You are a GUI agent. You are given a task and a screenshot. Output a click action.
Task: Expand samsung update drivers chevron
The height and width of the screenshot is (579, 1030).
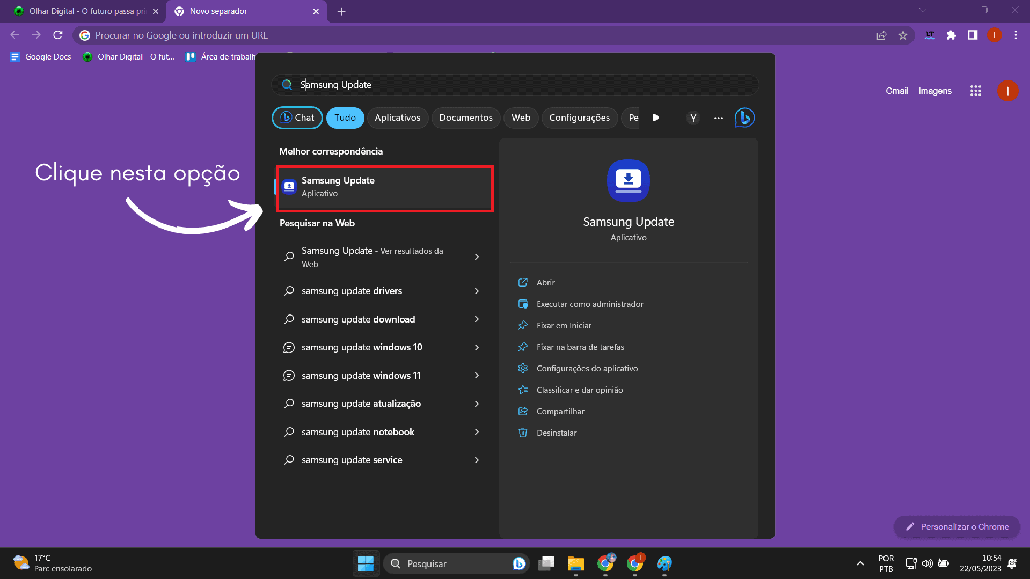477,291
